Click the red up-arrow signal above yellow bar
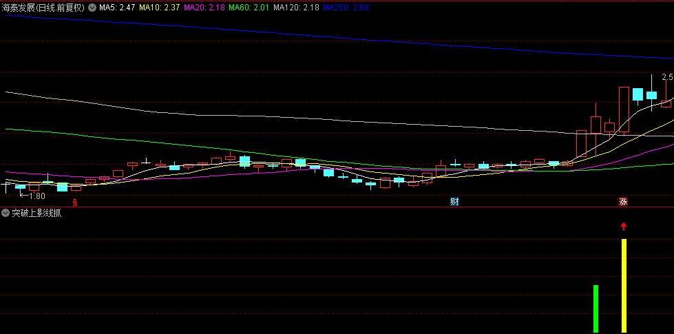674x334 pixels. (x=624, y=226)
